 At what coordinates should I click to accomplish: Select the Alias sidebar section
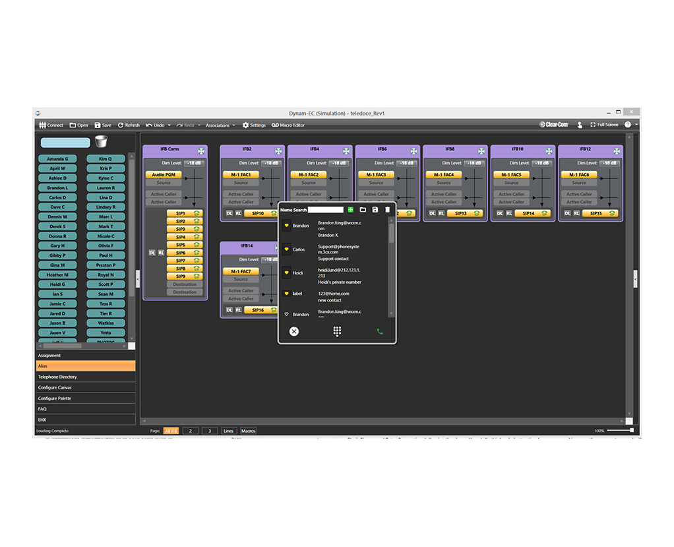[86, 366]
